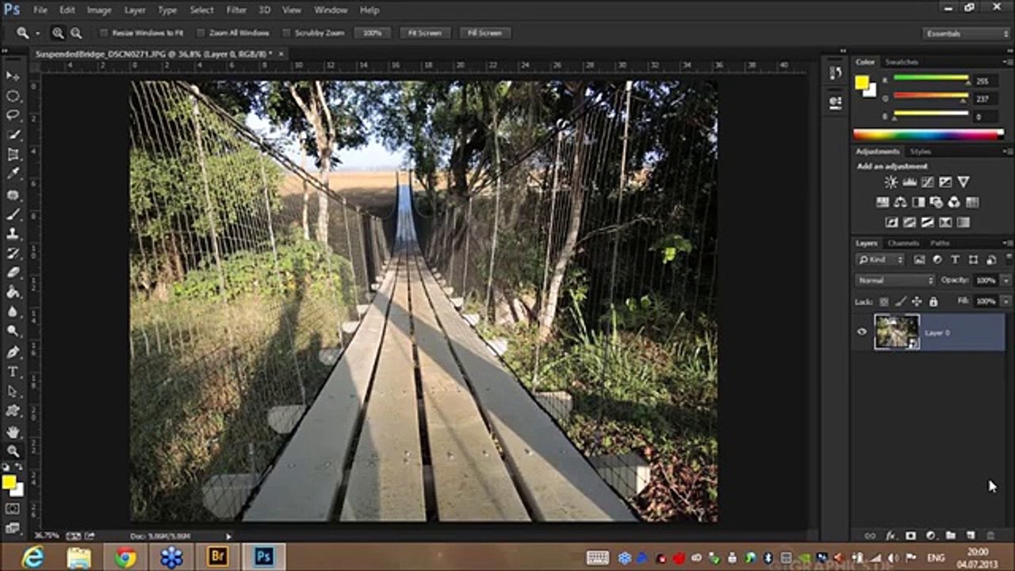Choose the Horizontal Type tool
1015x571 pixels.
[x=13, y=371]
